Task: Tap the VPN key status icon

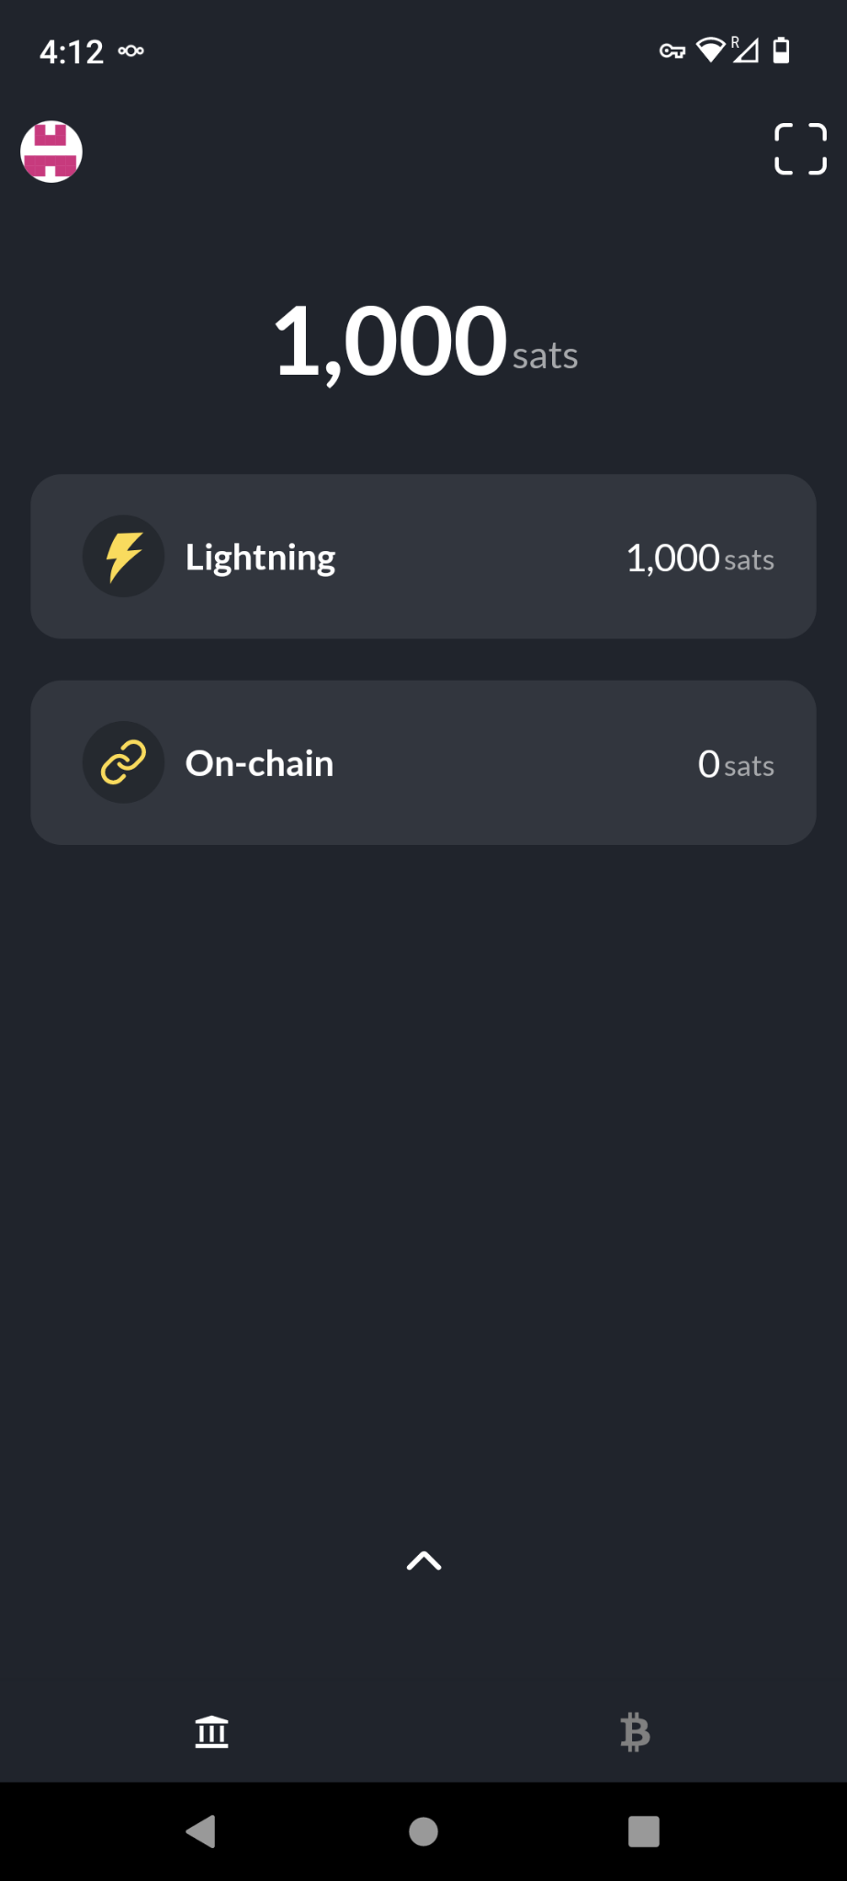Action: [x=672, y=51]
